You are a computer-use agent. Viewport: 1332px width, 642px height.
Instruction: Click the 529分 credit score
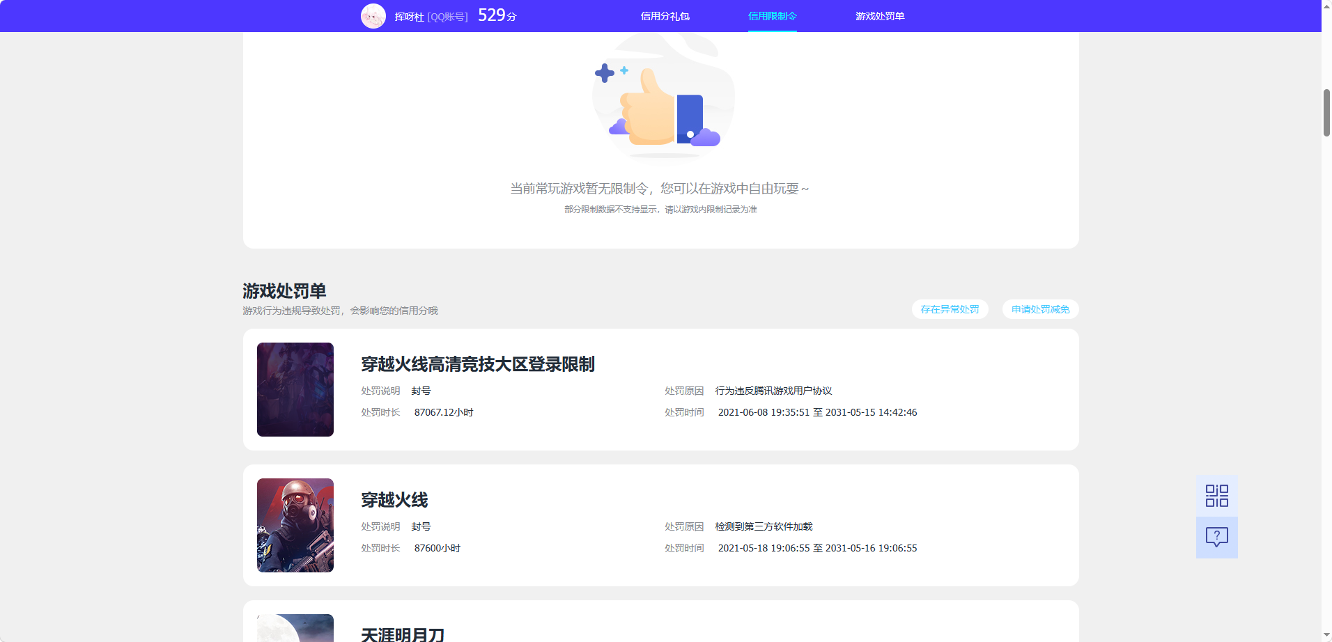[497, 15]
